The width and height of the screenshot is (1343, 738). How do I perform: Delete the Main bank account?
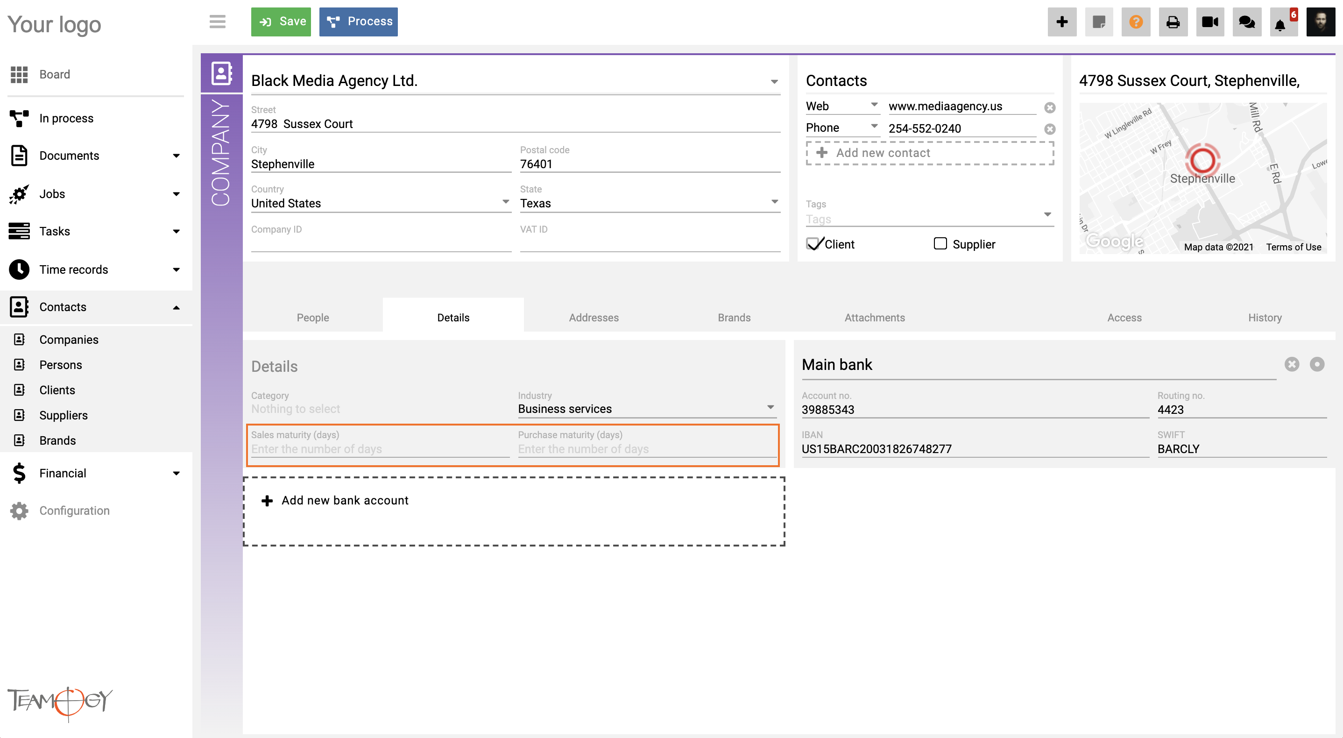(x=1292, y=364)
